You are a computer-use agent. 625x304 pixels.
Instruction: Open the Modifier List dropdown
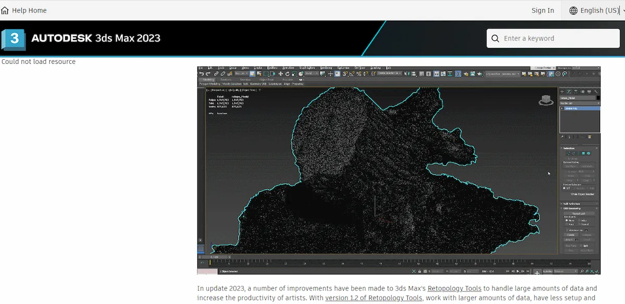[x=580, y=103]
